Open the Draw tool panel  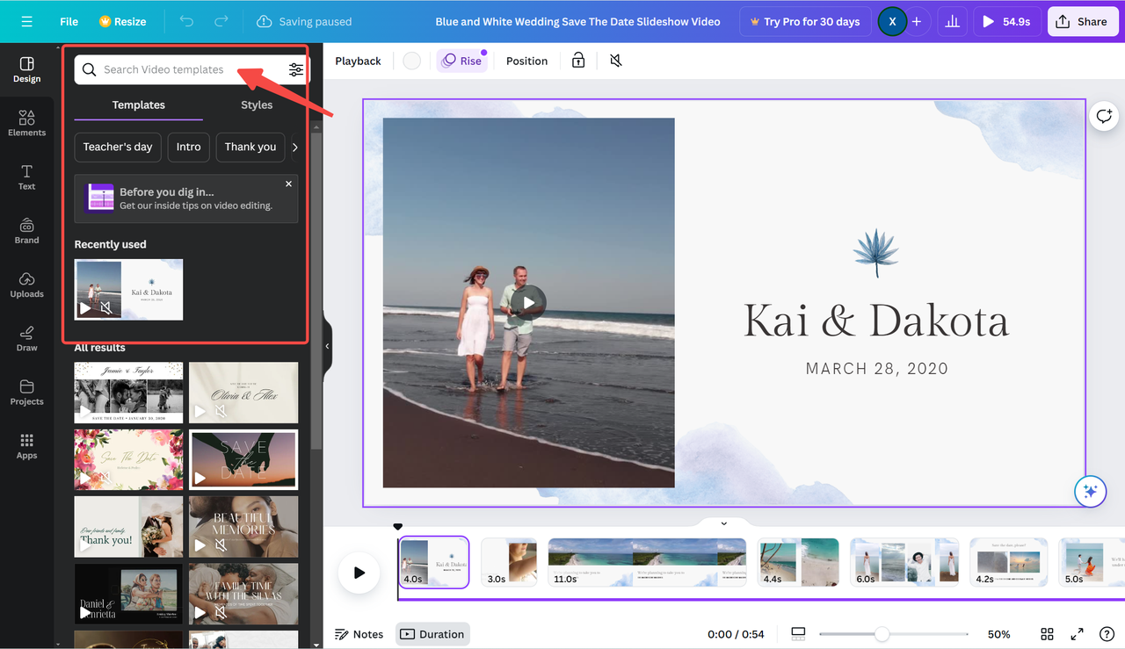click(x=26, y=338)
